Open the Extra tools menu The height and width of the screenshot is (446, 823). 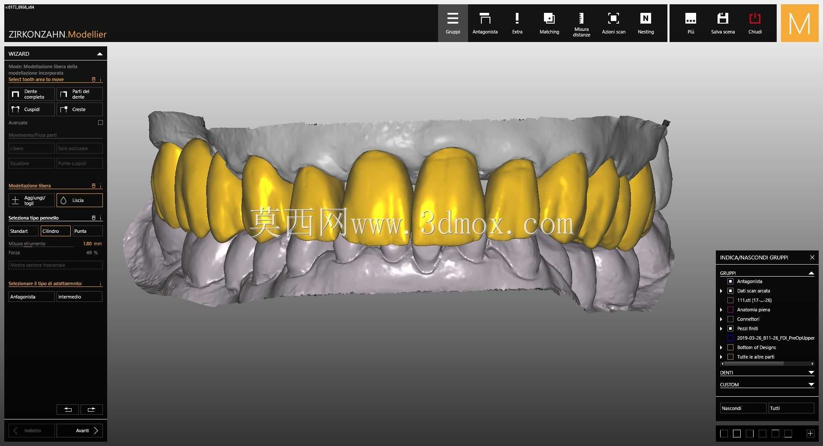[x=517, y=23]
